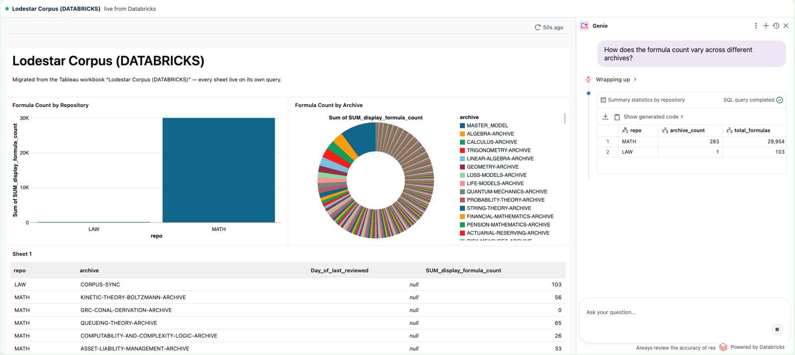Close the Genie panel

[x=786, y=26]
